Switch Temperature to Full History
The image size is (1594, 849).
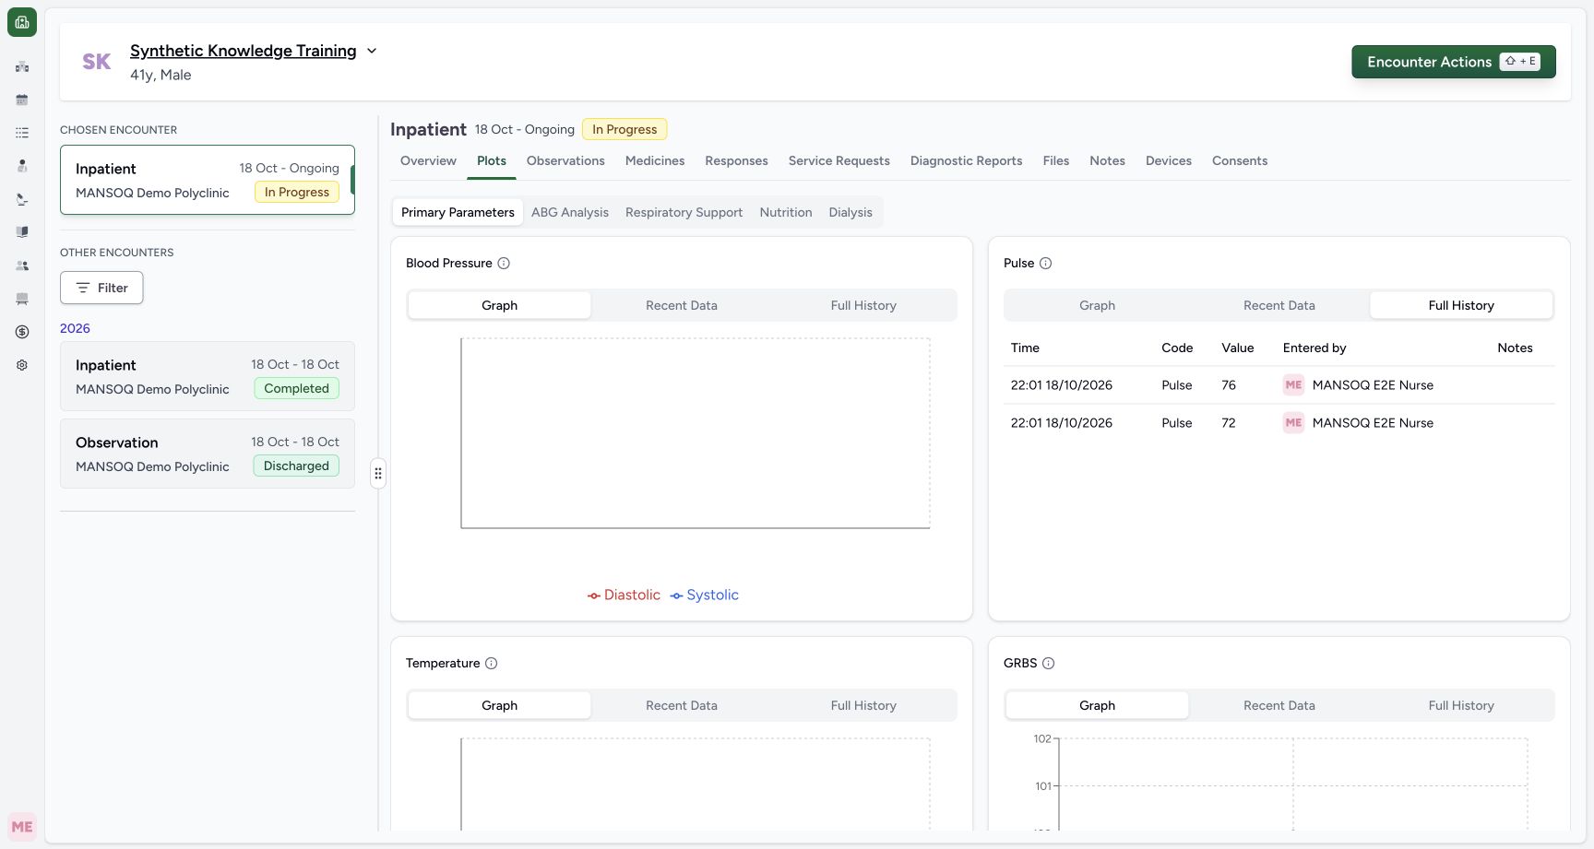point(863,705)
